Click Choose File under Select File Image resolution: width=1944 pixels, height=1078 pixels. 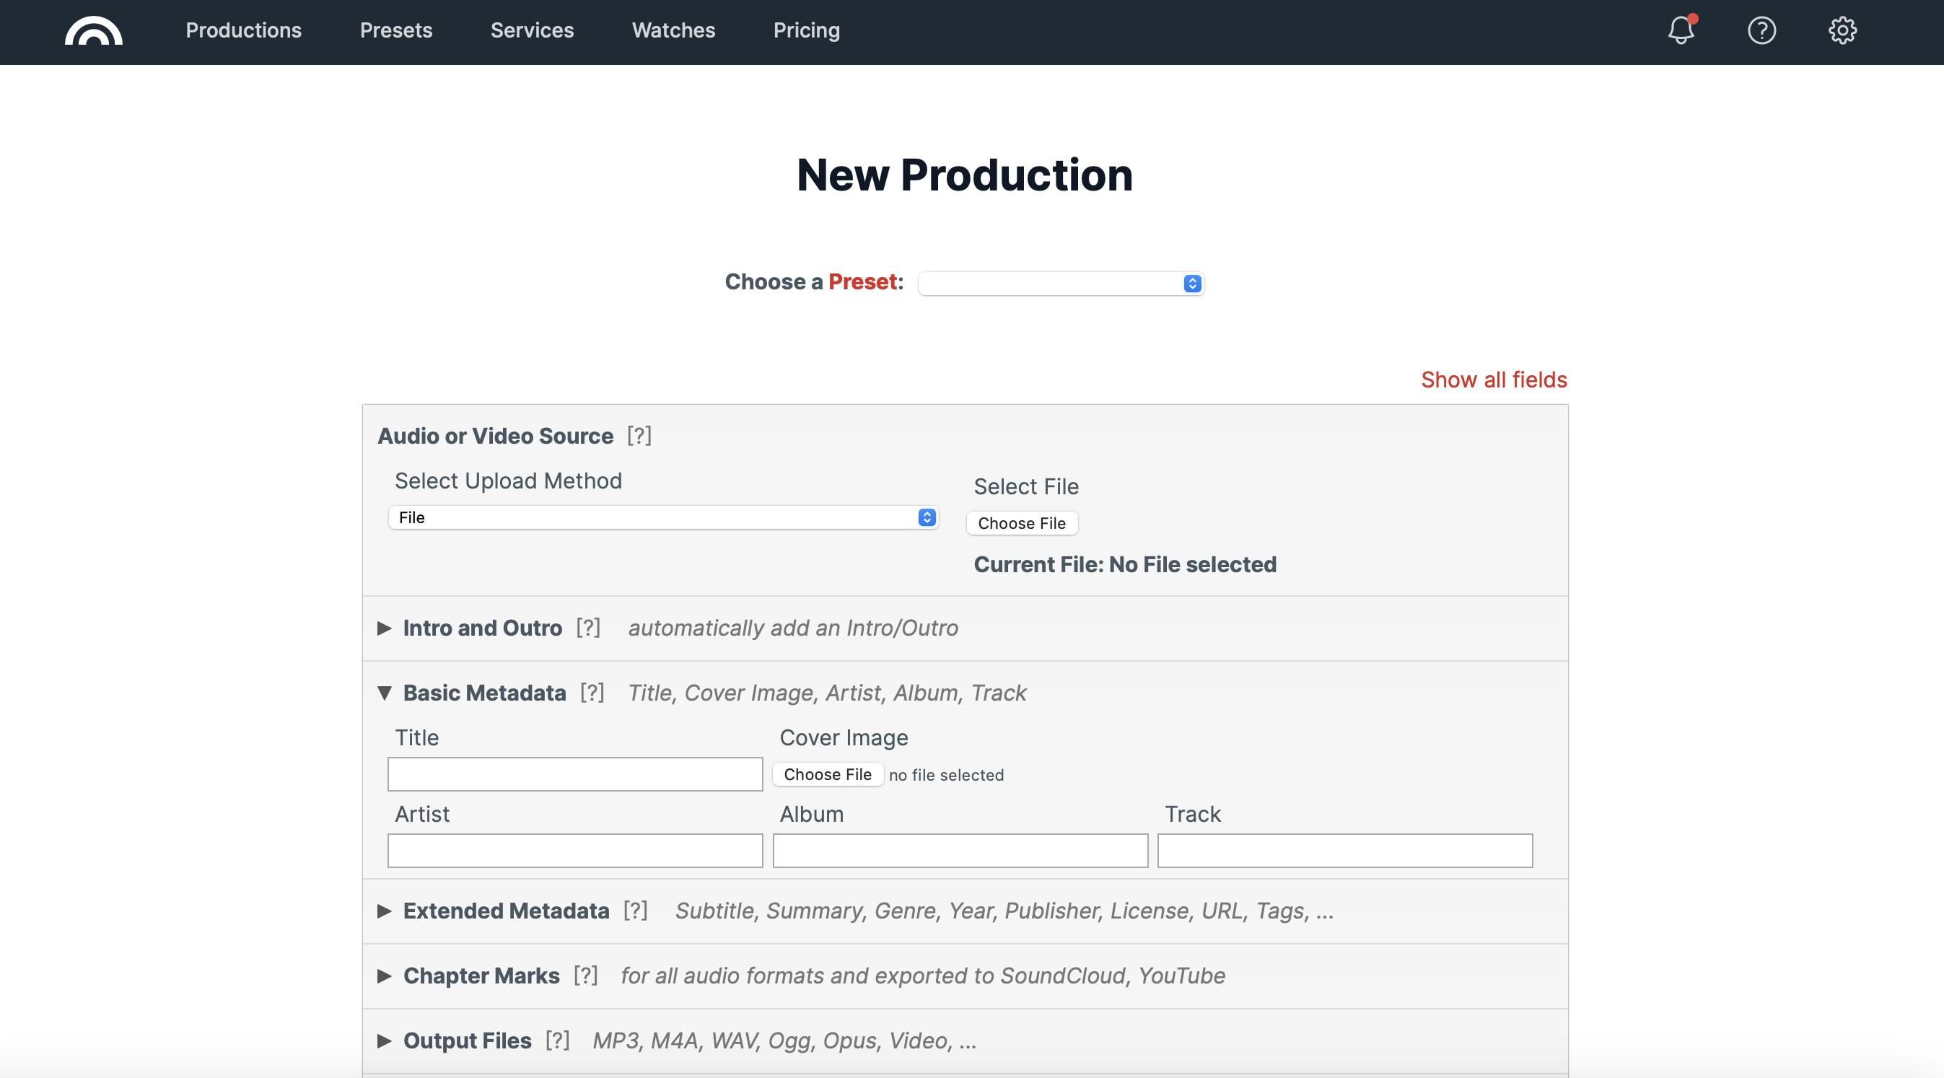pyautogui.click(x=1021, y=524)
